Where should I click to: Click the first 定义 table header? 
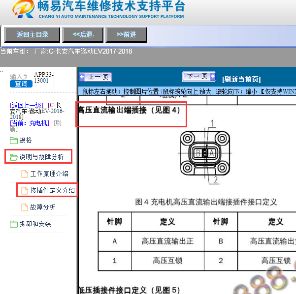pyautogui.click(x=167, y=222)
